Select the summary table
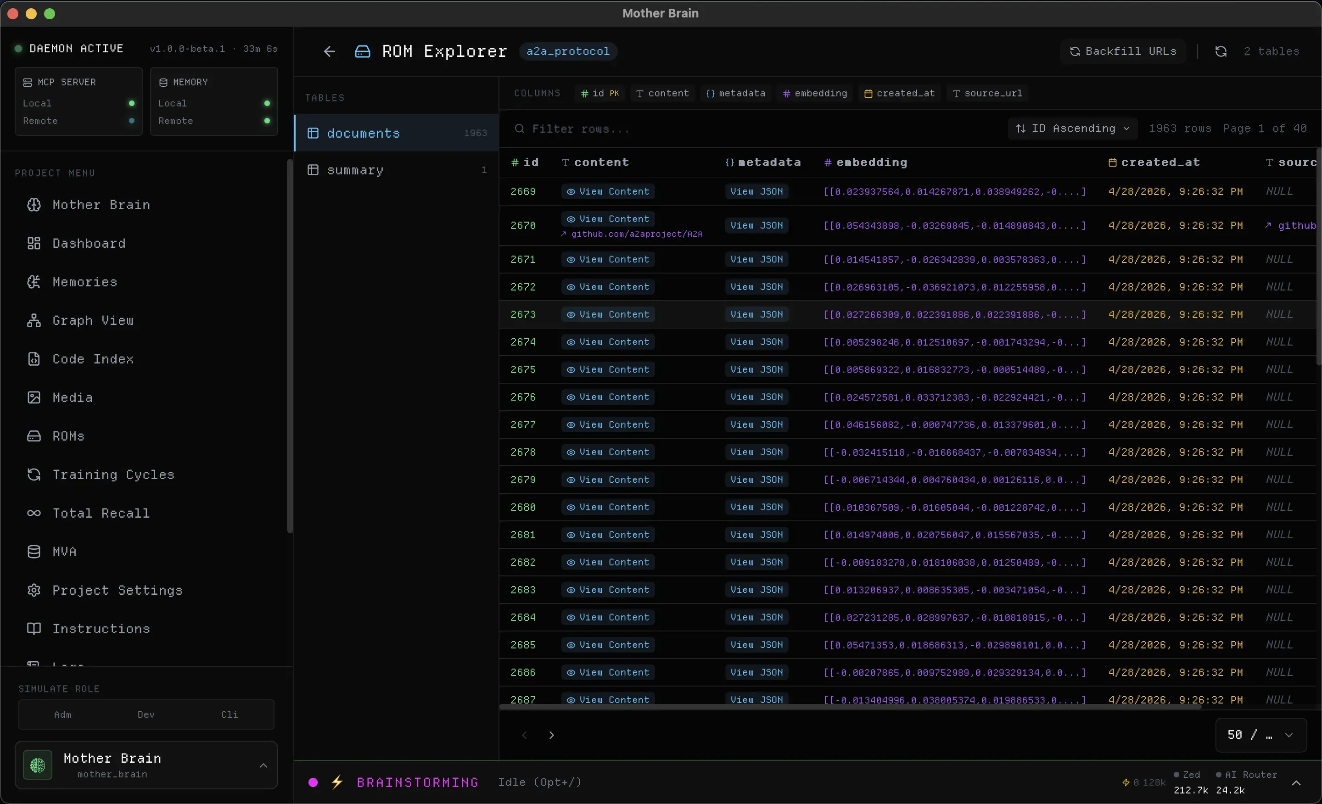Image resolution: width=1322 pixels, height=804 pixels. point(397,170)
